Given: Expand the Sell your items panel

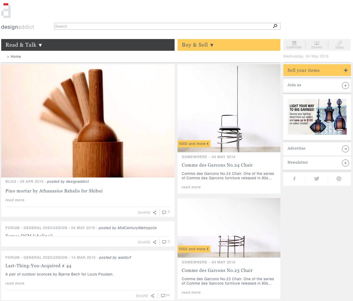Looking at the screenshot, I should (346, 70).
